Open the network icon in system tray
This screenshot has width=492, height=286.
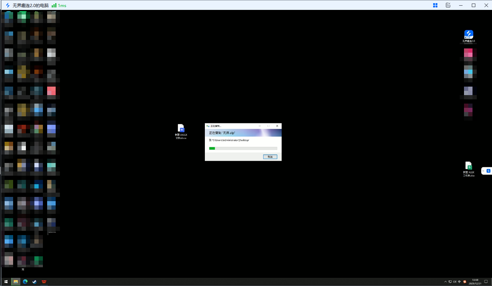tap(450, 282)
